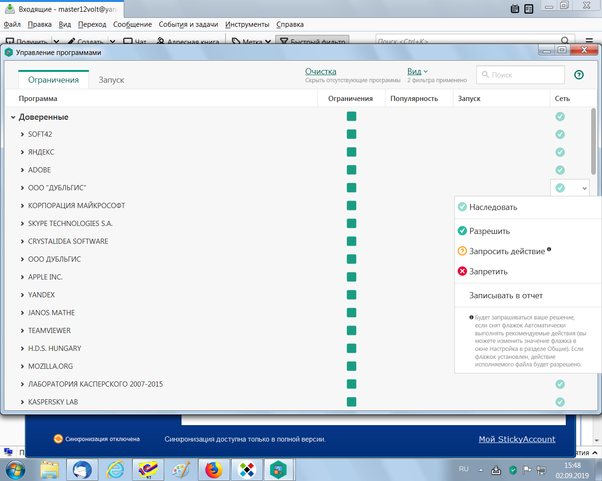This screenshot has height=481, width=602.
Task: Select the CRYSTALIDEA SOFTWARE row name
Action: click(68, 241)
